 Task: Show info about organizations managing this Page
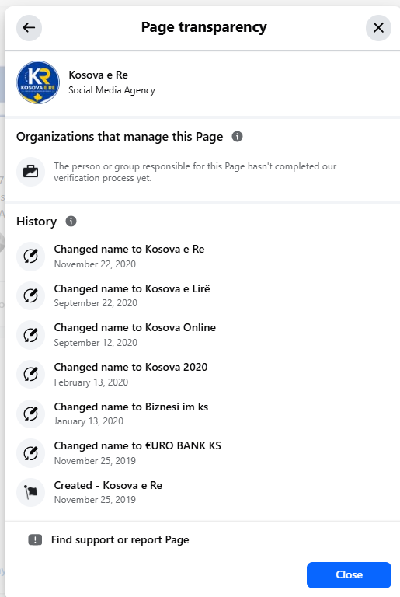[x=237, y=136]
